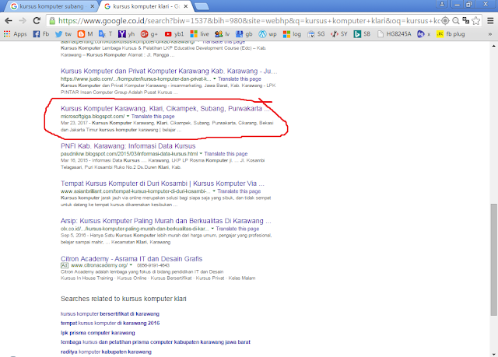Click the address bar URL field

click(247, 21)
